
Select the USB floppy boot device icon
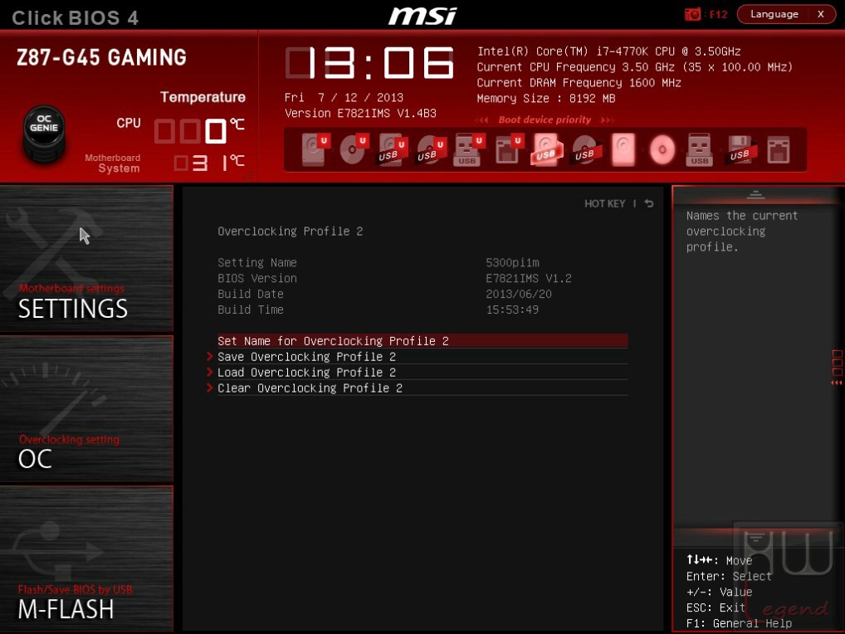click(740, 149)
